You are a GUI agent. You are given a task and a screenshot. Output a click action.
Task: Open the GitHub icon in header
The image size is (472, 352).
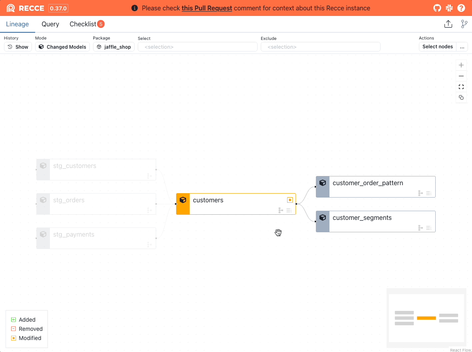click(437, 8)
